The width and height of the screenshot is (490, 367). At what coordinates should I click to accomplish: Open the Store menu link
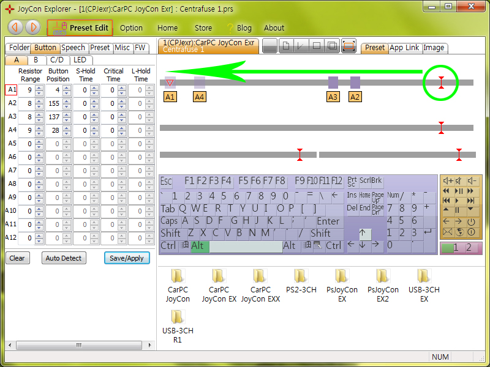coord(203,28)
